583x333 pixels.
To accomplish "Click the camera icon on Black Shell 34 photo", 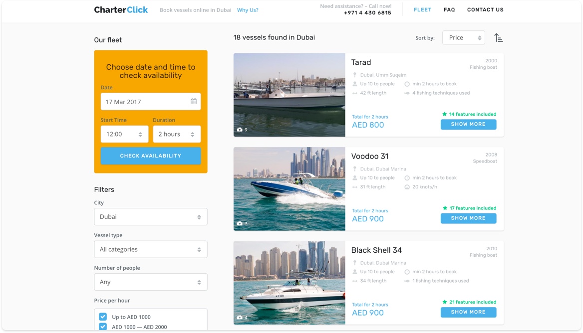I will click(x=240, y=318).
